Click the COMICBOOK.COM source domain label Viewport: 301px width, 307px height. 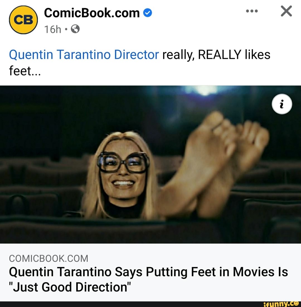click(49, 258)
